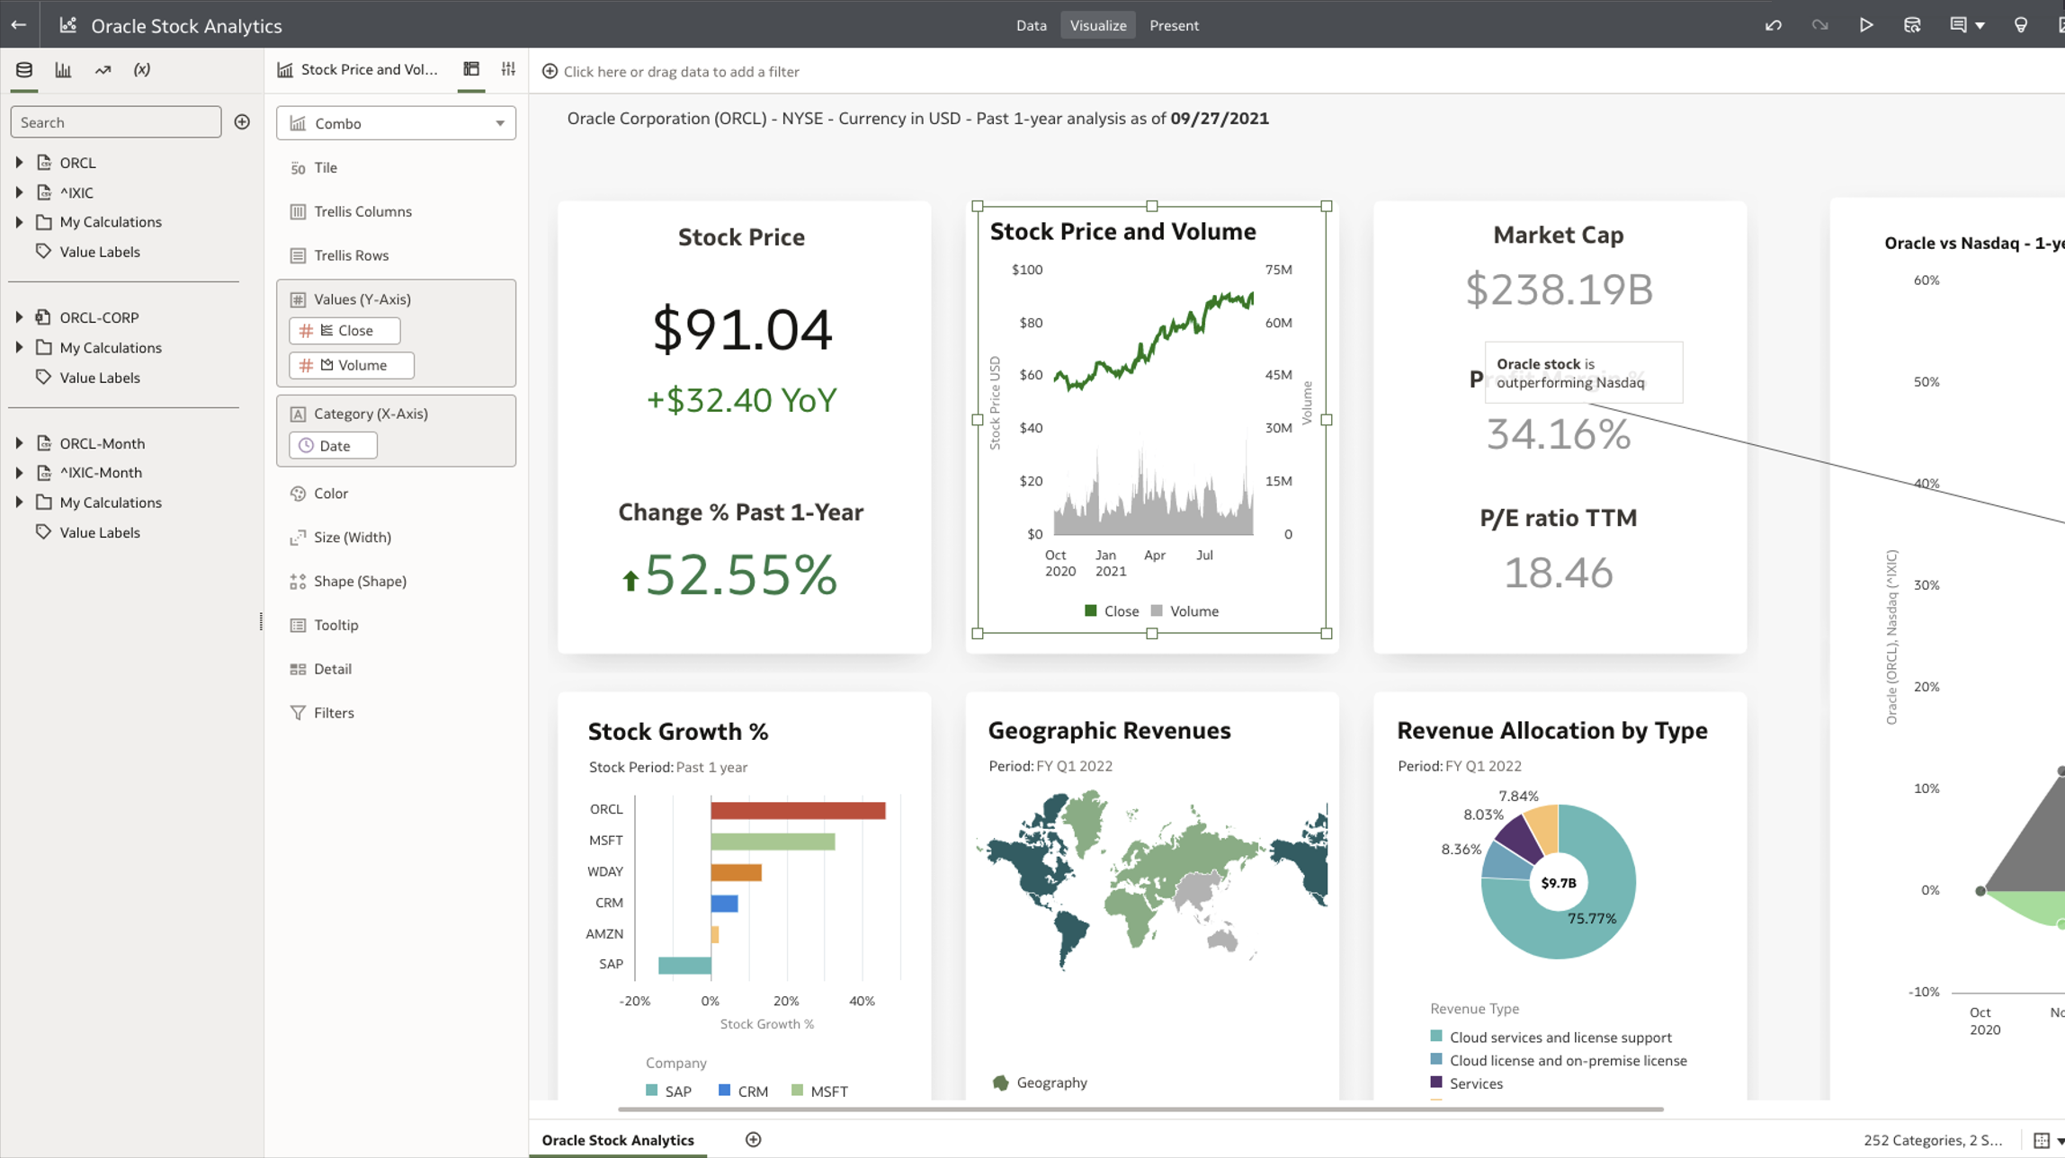Expand the ORCL dataset tree node
This screenshot has height=1158, width=2065.
(19, 163)
